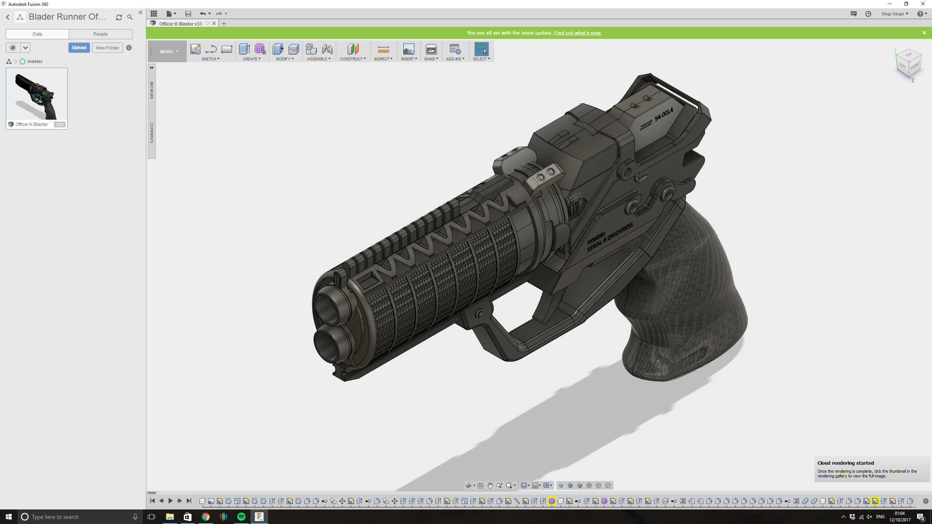Click the Look At navigation tool
This screenshot has height=524, width=932.
click(x=481, y=485)
